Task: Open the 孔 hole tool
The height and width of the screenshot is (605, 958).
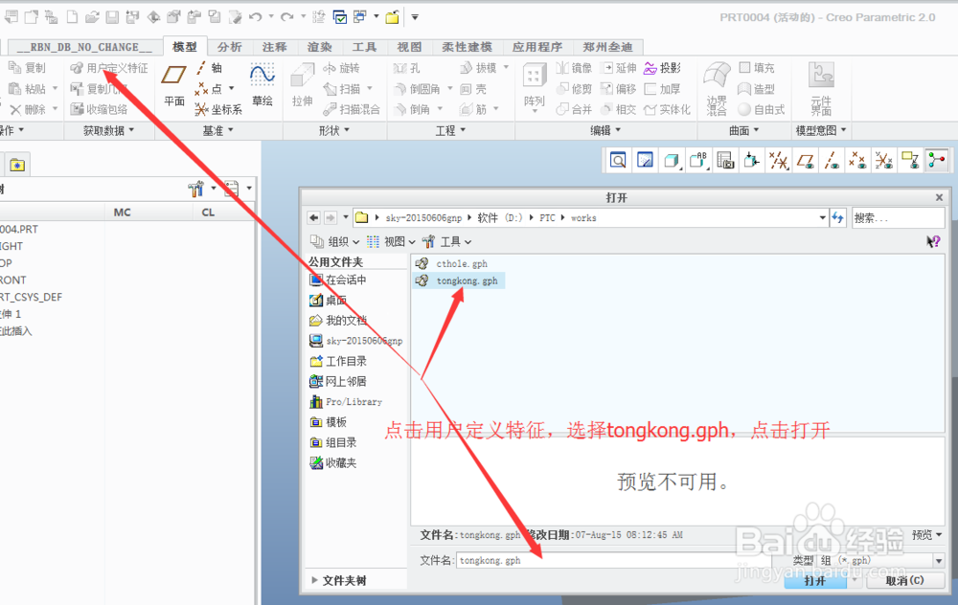Action: coord(407,68)
